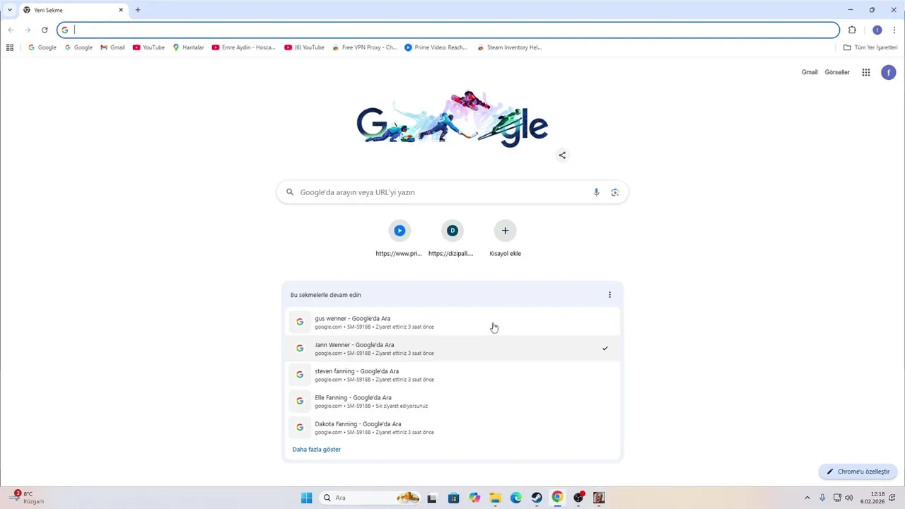Open the Gmail bookmark
The width and height of the screenshot is (905, 509).
coord(112,47)
